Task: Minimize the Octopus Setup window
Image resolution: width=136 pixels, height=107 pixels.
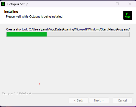Action: click(x=105, y=4)
